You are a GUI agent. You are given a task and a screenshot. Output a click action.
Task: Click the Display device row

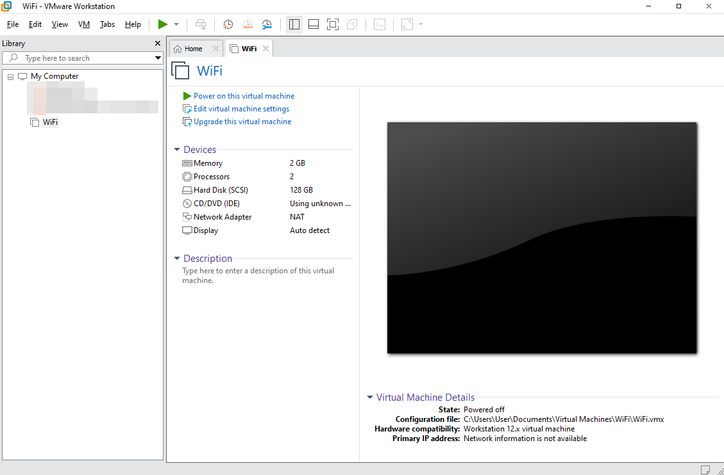pos(267,230)
